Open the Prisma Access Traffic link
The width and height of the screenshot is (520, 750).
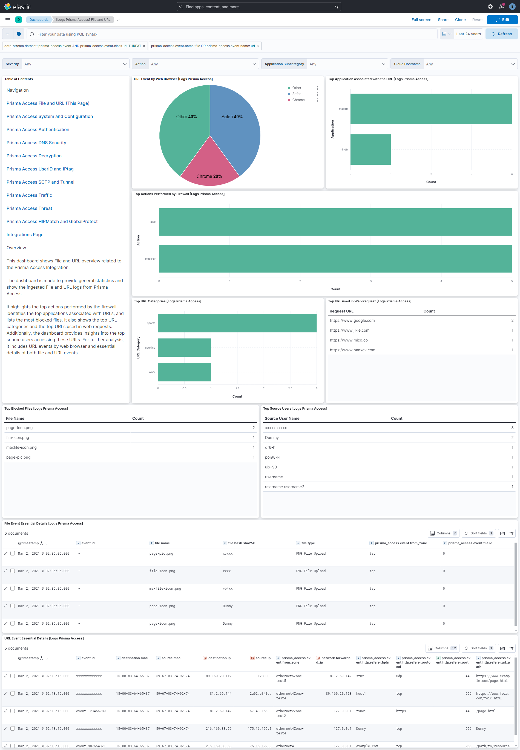tap(29, 195)
